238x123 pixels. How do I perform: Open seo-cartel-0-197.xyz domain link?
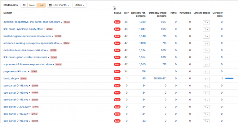(x=15, y=114)
